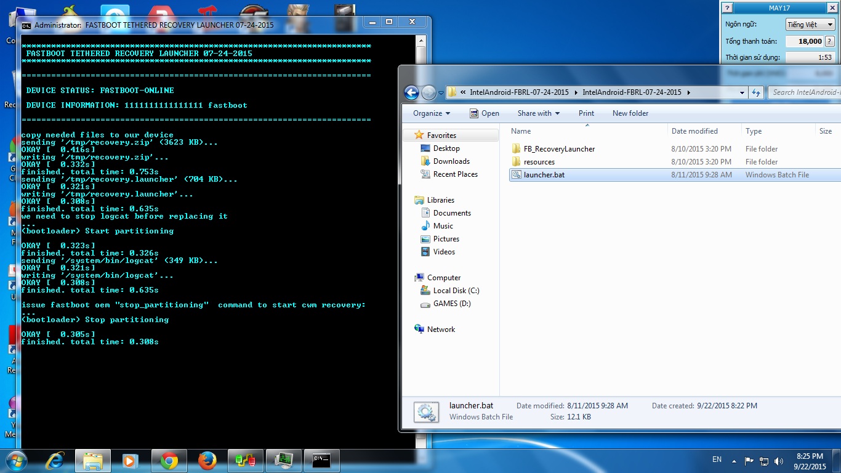The width and height of the screenshot is (841, 473).
Task: Click the Explorer back navigation arrow
Action: click(x=411, y=93)
